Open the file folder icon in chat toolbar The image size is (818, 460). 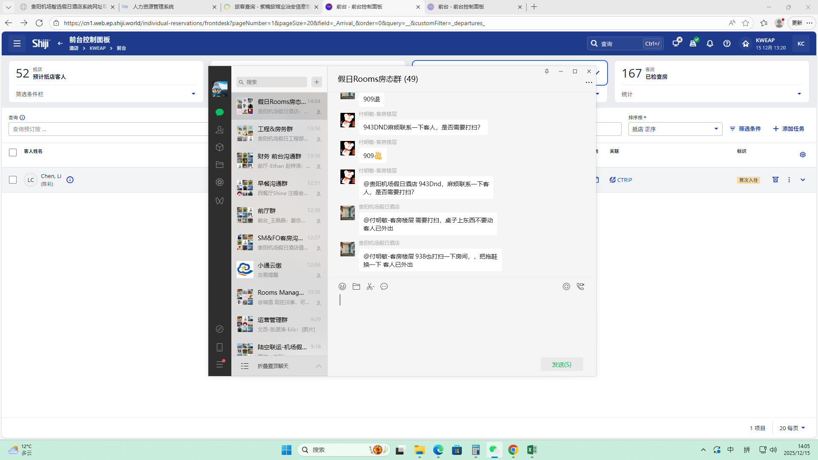click(x=356, y=287)
